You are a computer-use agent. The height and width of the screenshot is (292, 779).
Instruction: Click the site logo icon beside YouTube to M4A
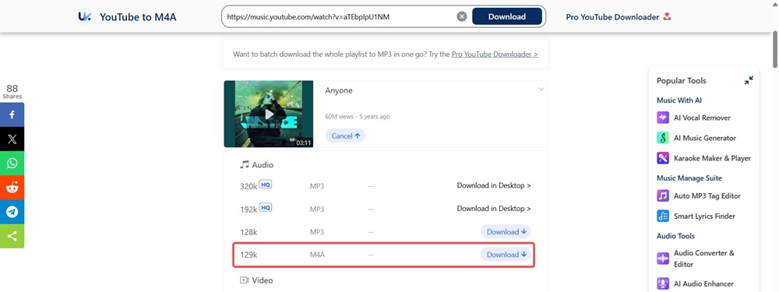85,16
